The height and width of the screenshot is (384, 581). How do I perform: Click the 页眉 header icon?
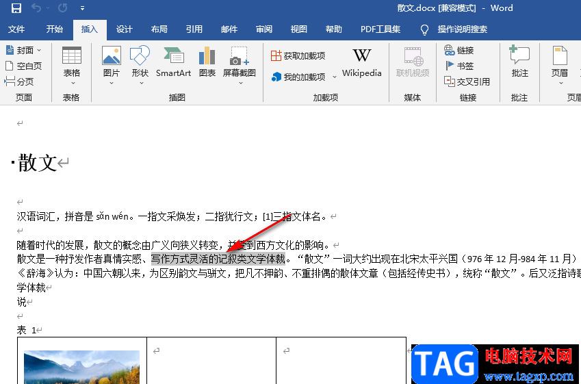click(x=560, y=55)
